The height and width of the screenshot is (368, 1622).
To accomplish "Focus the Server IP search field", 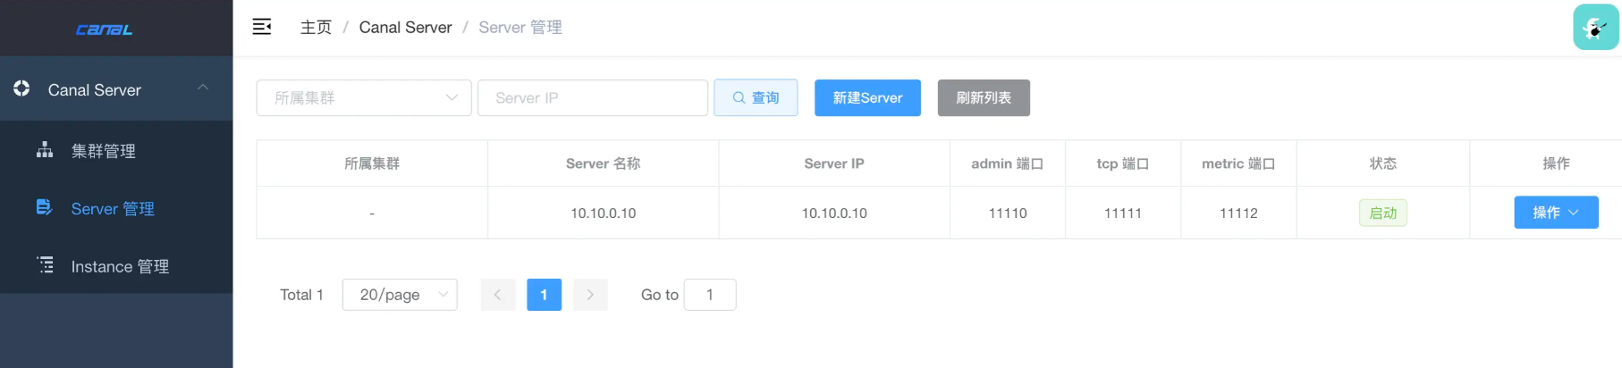I will (593, 97).
